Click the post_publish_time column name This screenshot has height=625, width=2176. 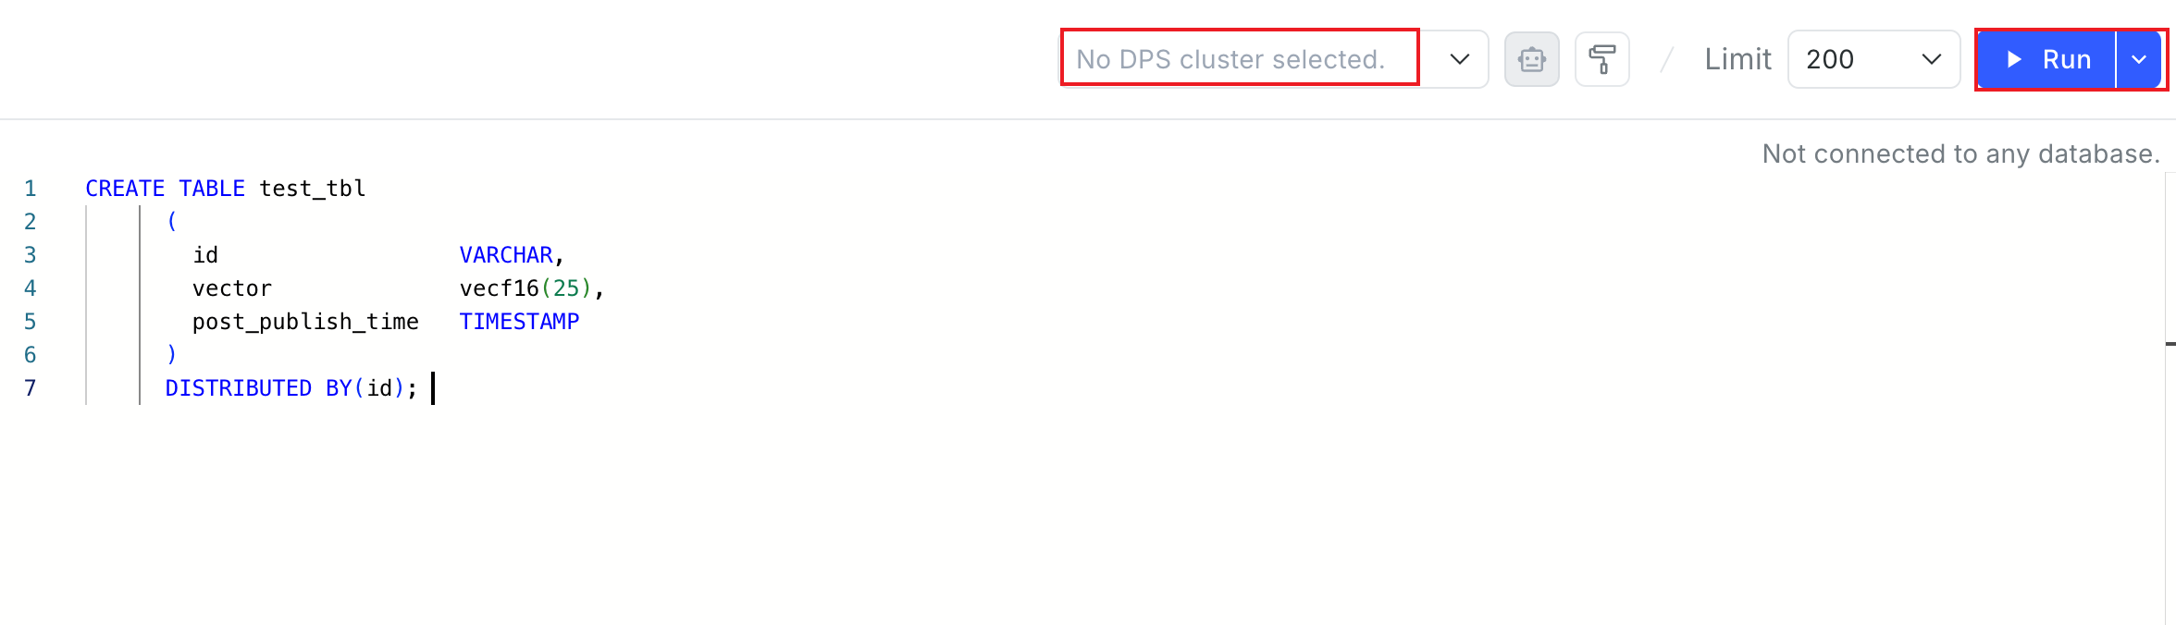pyautogui.click(x=305, y=322)
